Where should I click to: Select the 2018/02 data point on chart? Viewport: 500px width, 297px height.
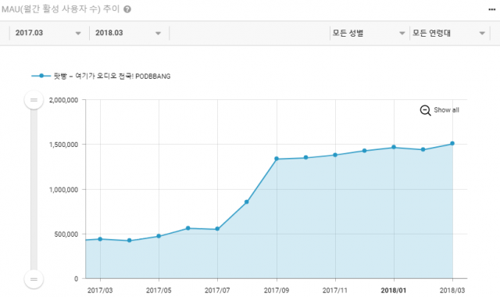423,149
